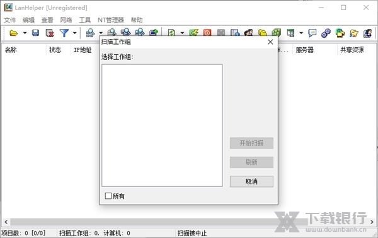
Task: Click the red power shutdown icon
Action: pyautogui.click(x=207, y=32)
